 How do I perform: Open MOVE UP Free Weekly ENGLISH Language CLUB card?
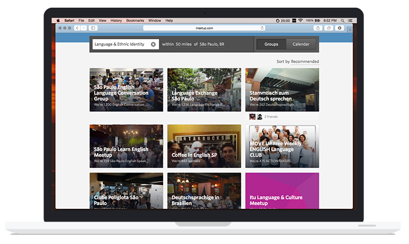282,146
